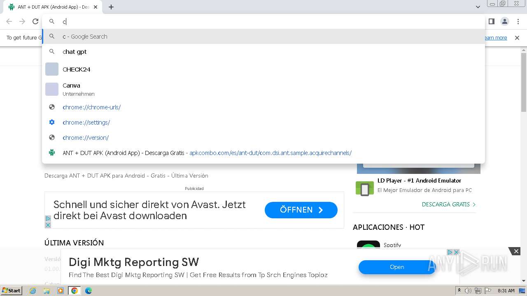The height and width of the screenshot is (296, 527).
Task: Select the 'chat gpt' suggestion
Action: pyautogui.click(x=263, y=52)
